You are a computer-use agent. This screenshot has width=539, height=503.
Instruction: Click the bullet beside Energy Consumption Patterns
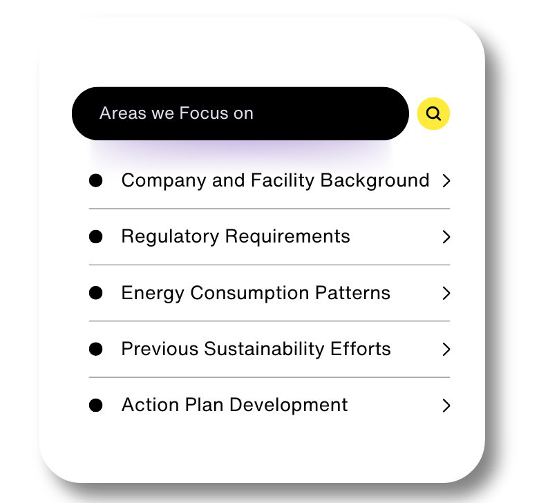click(96, 293)
